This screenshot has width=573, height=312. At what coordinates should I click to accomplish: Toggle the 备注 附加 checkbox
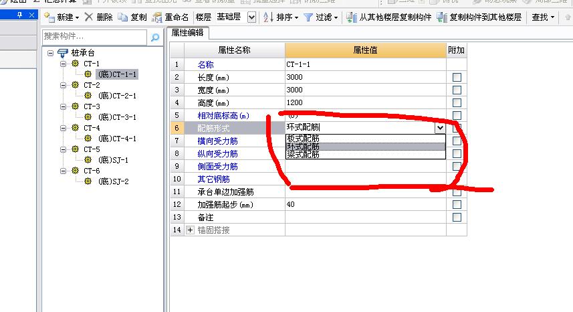click(x=457, y=218)
